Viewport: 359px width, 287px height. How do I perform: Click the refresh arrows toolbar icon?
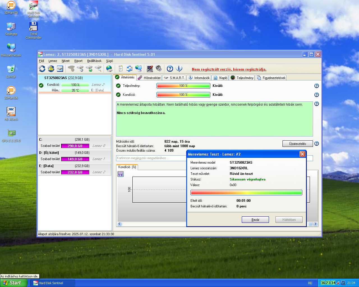[42, 68]
